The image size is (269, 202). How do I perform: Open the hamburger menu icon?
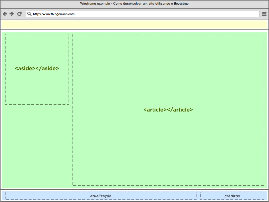point(264,14)
